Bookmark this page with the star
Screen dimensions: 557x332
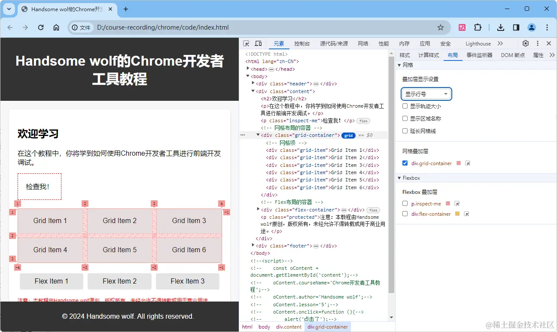[441, 27]
